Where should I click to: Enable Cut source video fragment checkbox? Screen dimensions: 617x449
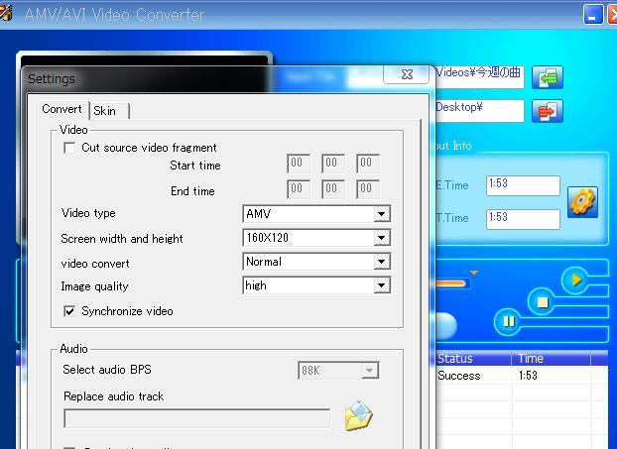pyautogui.click(x=69, y=149)
